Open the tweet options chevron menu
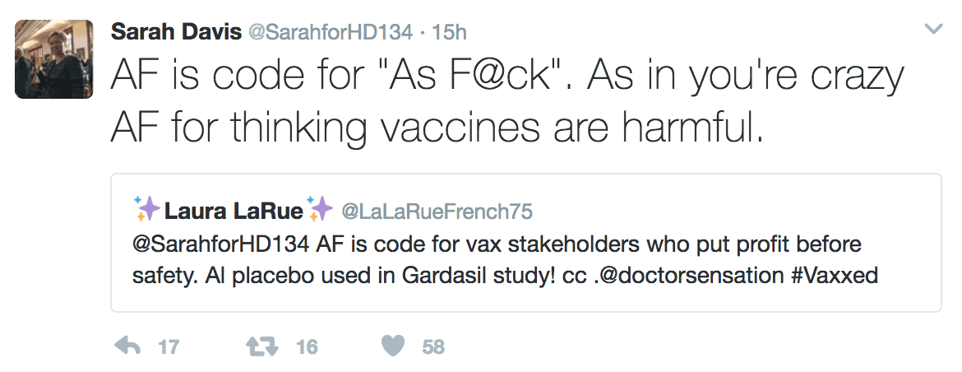The height and width of the screenshot is (372, 962). coord(933,30)
